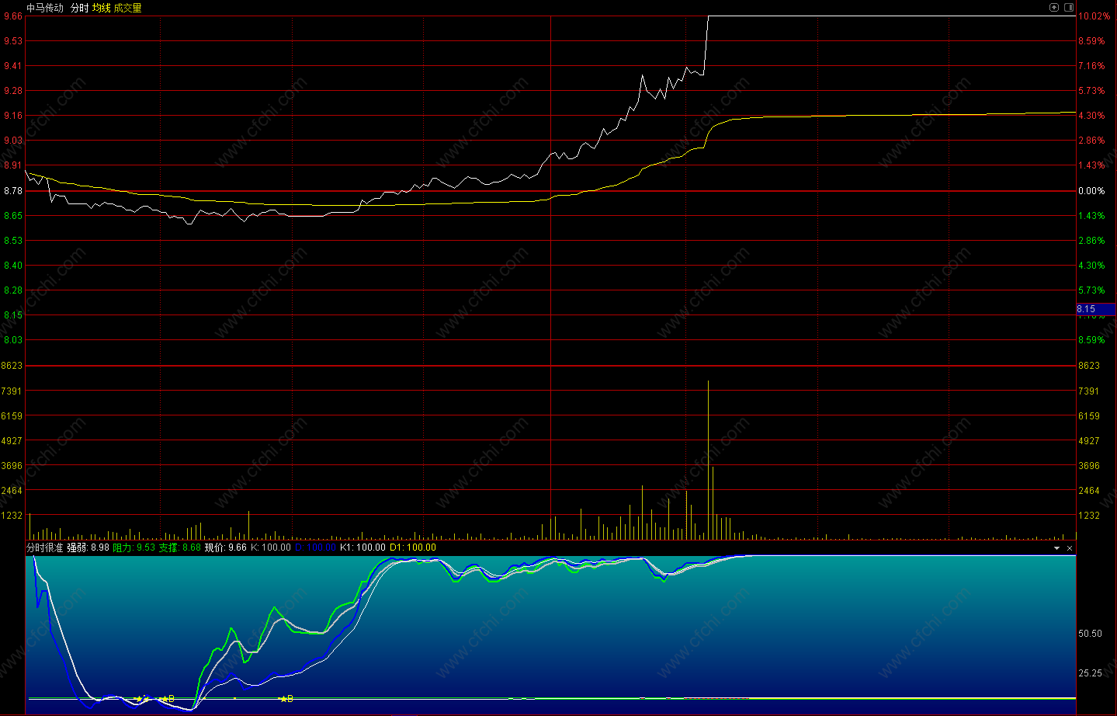This screenshot has height=716, width=1117.
Task: Click the yellow D1: 100.00 value
Action: click(413, 547)
